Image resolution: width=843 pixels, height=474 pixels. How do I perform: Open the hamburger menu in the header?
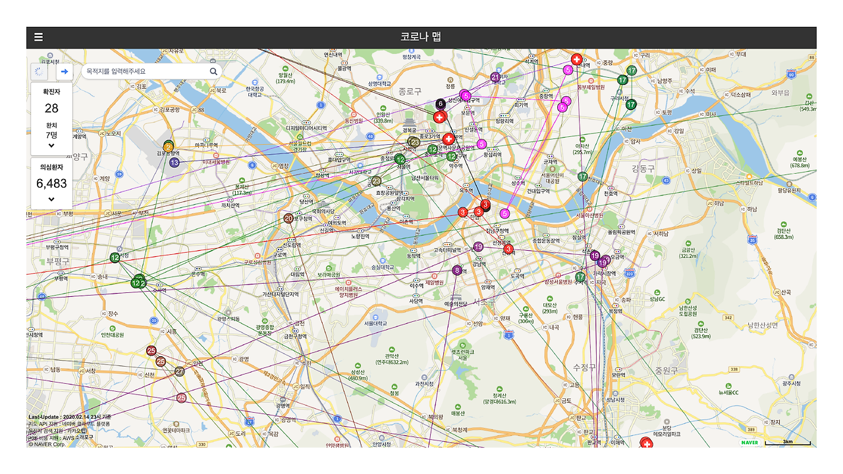(x=39, y=38)
